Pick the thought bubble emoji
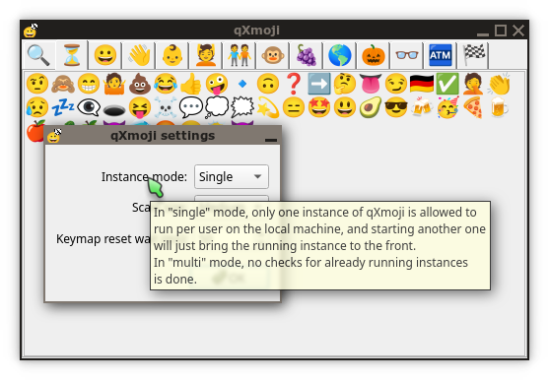 217,107
